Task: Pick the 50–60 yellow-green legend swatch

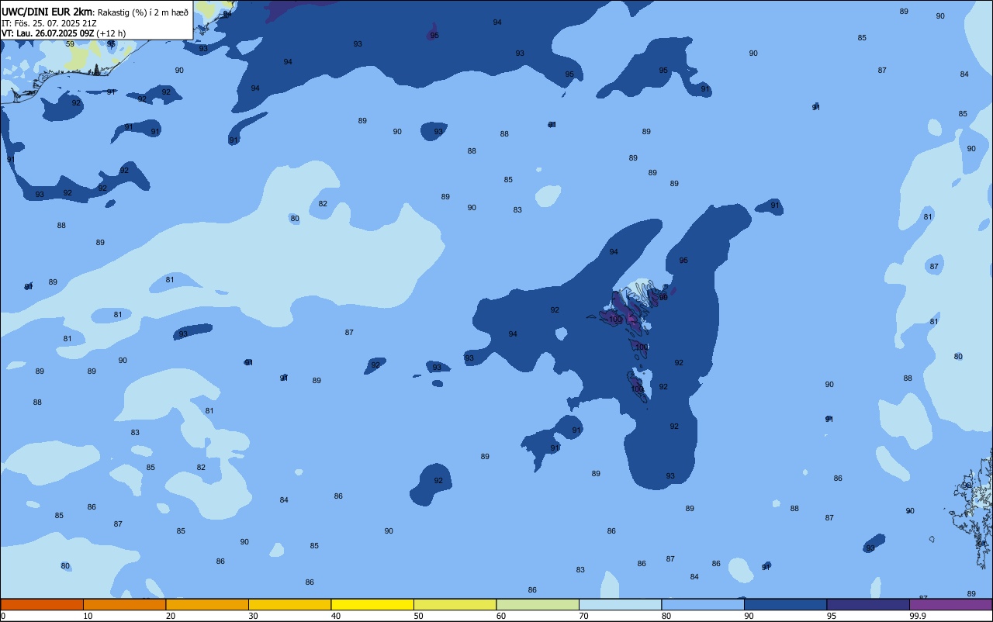Action: pos(455,604)
